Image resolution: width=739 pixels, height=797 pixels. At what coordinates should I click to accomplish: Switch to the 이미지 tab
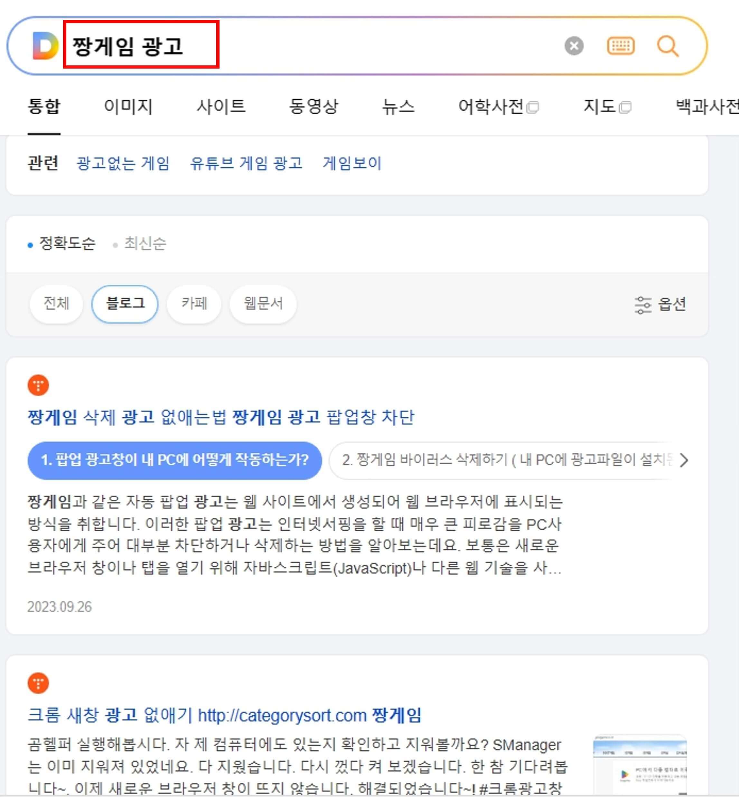click(128, 106)
